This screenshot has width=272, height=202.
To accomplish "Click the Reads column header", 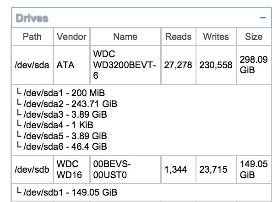I will point(178,37).
